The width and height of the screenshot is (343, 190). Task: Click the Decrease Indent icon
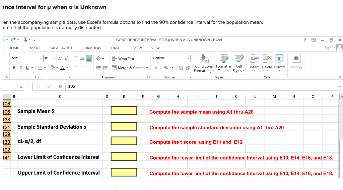(98, 68)
